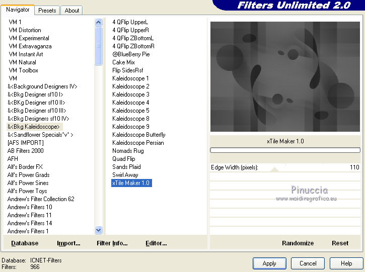Open the Database button

point(25,243)
